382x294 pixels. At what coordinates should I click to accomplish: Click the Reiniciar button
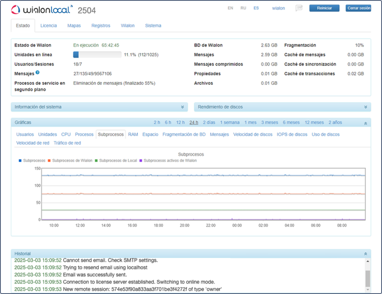pyautogui.click(x=324, y=8)
